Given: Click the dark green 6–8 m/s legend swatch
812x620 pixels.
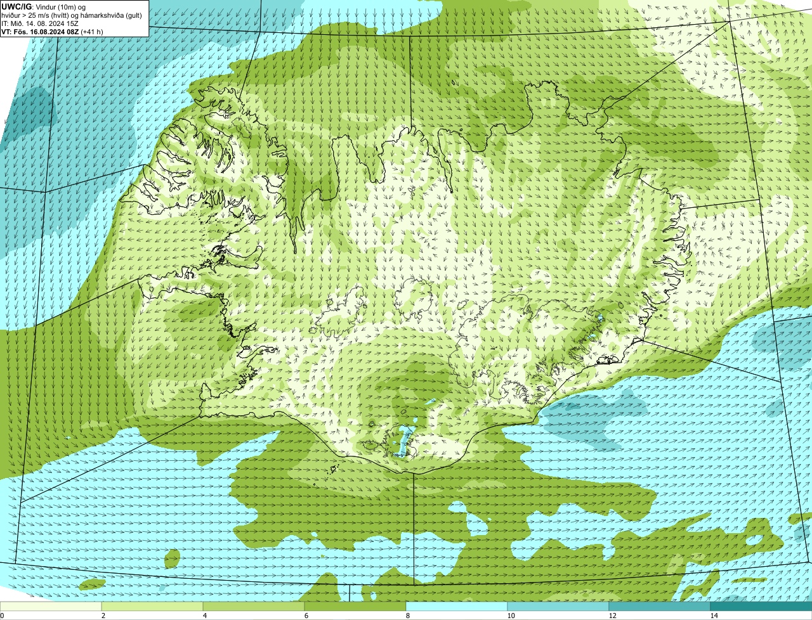Looking at the screenshot, I should tap(355, 606).
